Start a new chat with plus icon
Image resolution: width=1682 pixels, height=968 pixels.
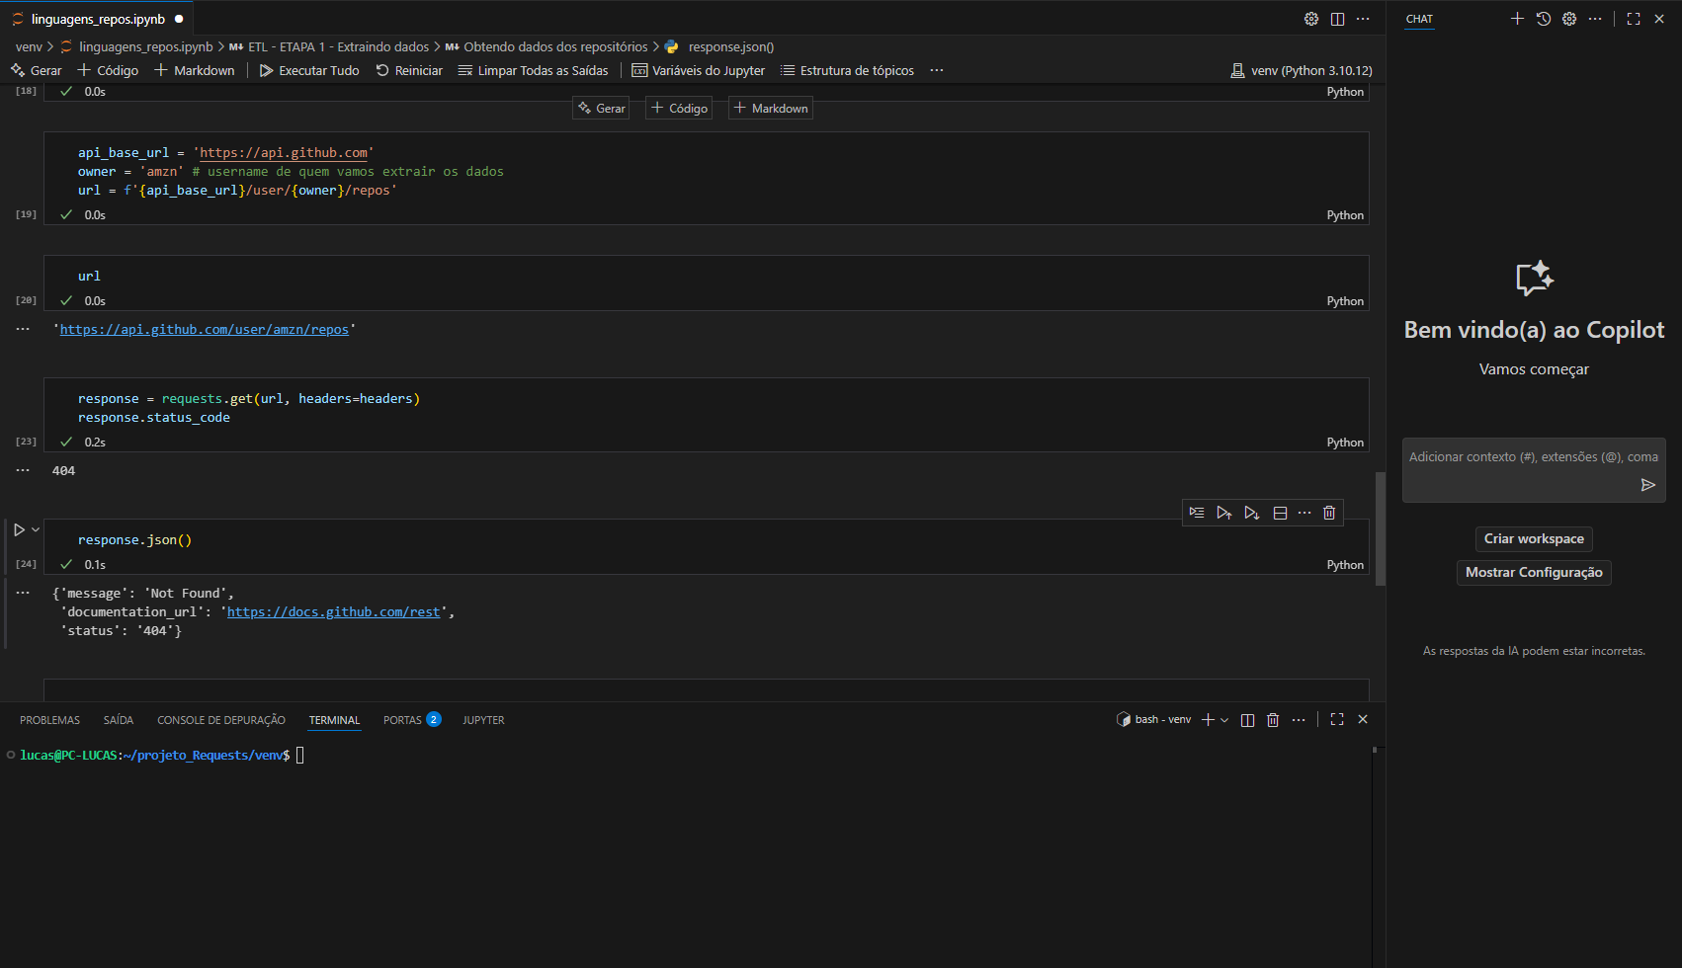click(x=1518, y=19)
